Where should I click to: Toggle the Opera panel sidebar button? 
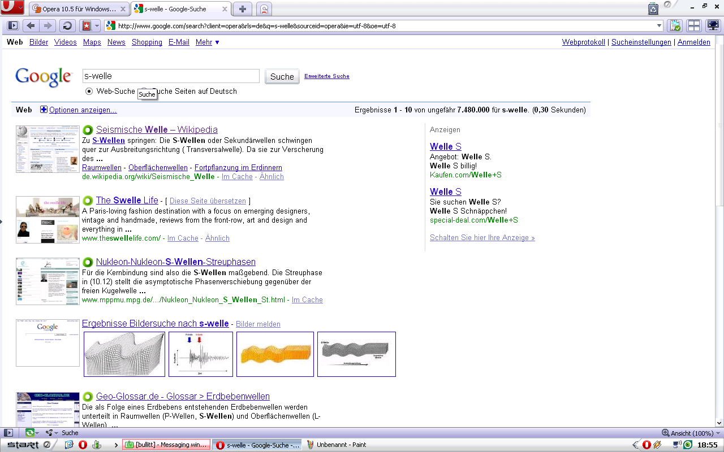12,26
